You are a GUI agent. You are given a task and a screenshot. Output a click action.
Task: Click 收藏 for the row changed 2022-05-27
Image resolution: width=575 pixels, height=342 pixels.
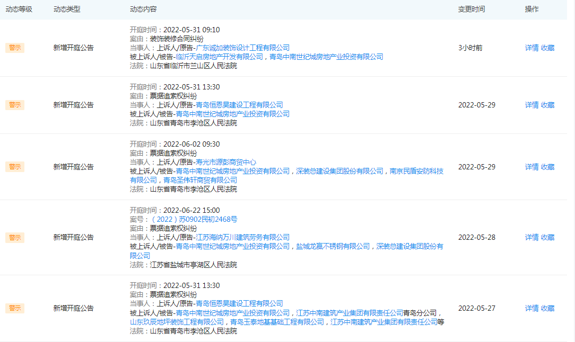point(547,308)
